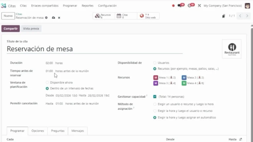
Task: Select the Disponible ahora radio option
Action: click(47, 83)
